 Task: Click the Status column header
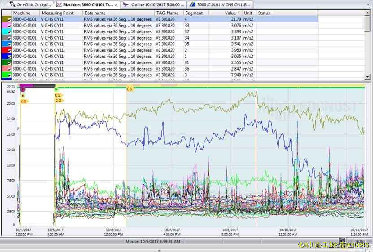287,13
